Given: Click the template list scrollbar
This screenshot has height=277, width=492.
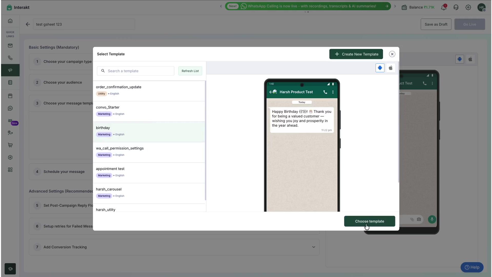Looking at the screenshot, I should click(206, 141).
